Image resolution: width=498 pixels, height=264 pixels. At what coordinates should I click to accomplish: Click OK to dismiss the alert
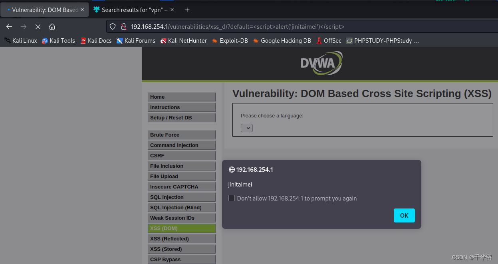404,215
